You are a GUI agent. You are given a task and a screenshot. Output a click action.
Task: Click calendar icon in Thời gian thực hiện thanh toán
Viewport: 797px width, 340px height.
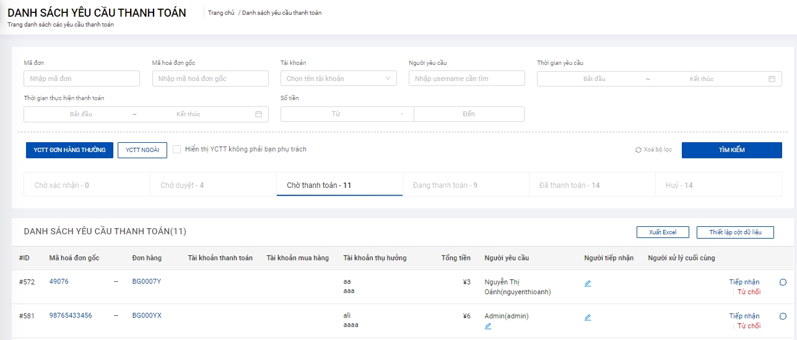[x=258, y=114]
